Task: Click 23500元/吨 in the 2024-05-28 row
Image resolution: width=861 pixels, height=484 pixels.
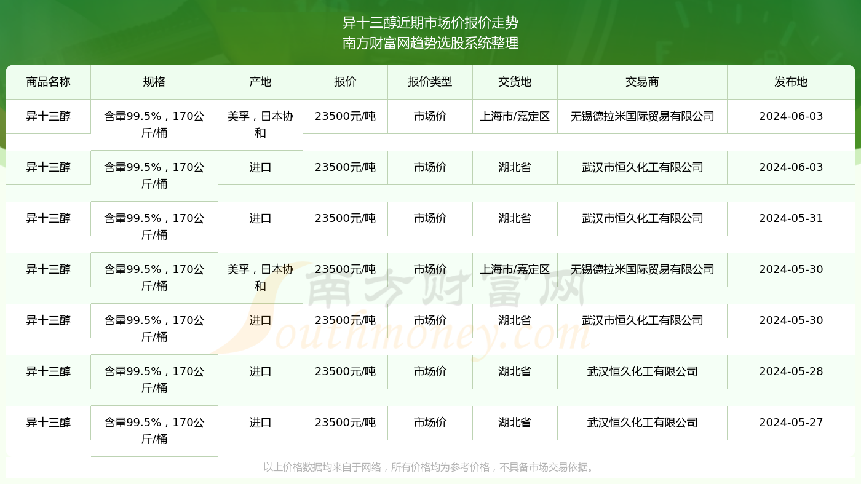Action: pyautogui.click(x=346, y=371)
